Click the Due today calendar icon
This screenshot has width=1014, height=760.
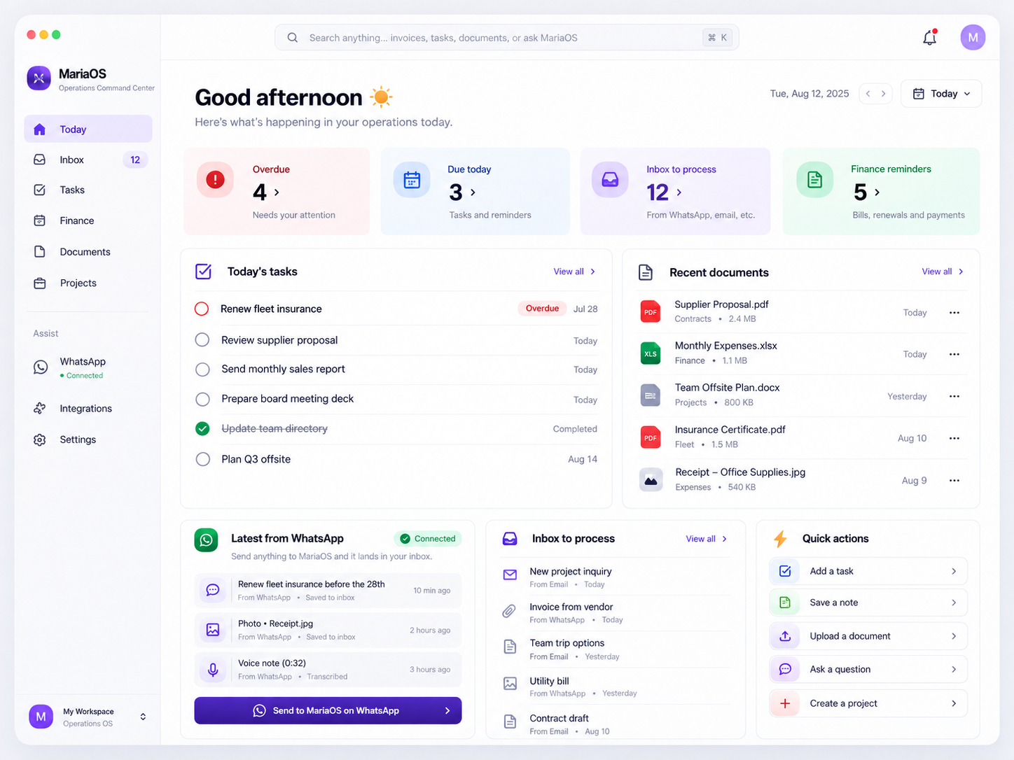412,180
